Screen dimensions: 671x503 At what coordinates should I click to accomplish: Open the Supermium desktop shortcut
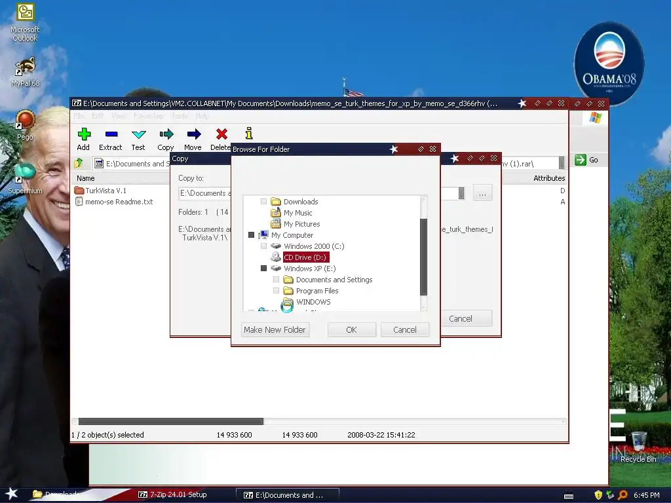[25, 174]
